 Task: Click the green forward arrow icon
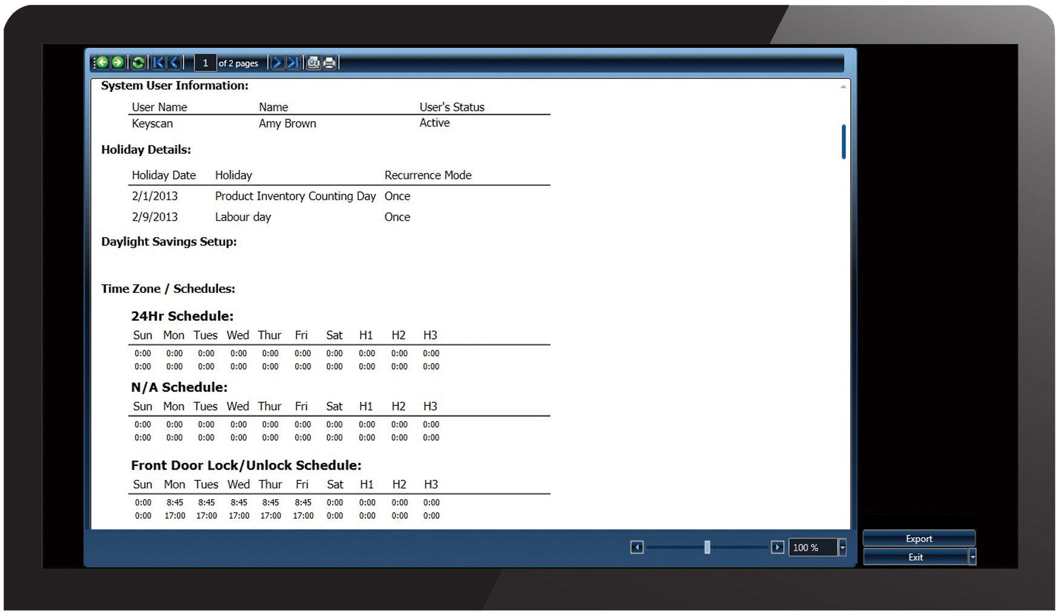coord(118,62)
